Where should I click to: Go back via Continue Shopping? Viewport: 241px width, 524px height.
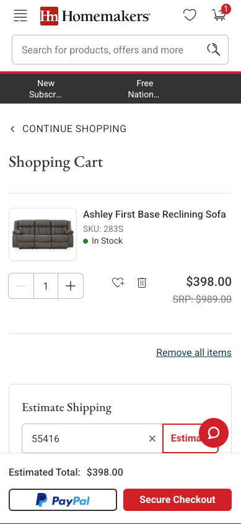coord(68,128)
